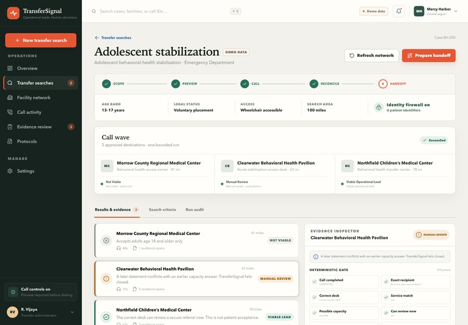Click the CB facility badge in call wave

click(227, 166)
